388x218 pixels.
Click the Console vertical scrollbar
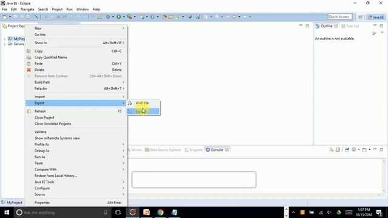384,176
